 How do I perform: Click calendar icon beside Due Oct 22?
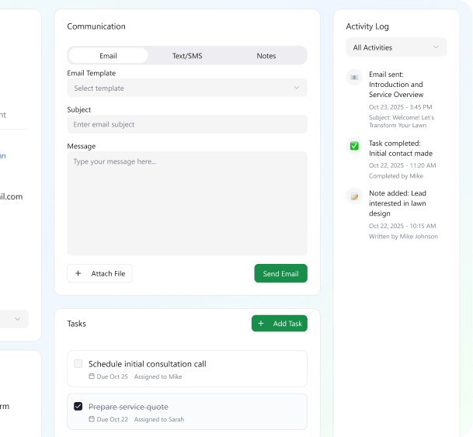point(92,419)
